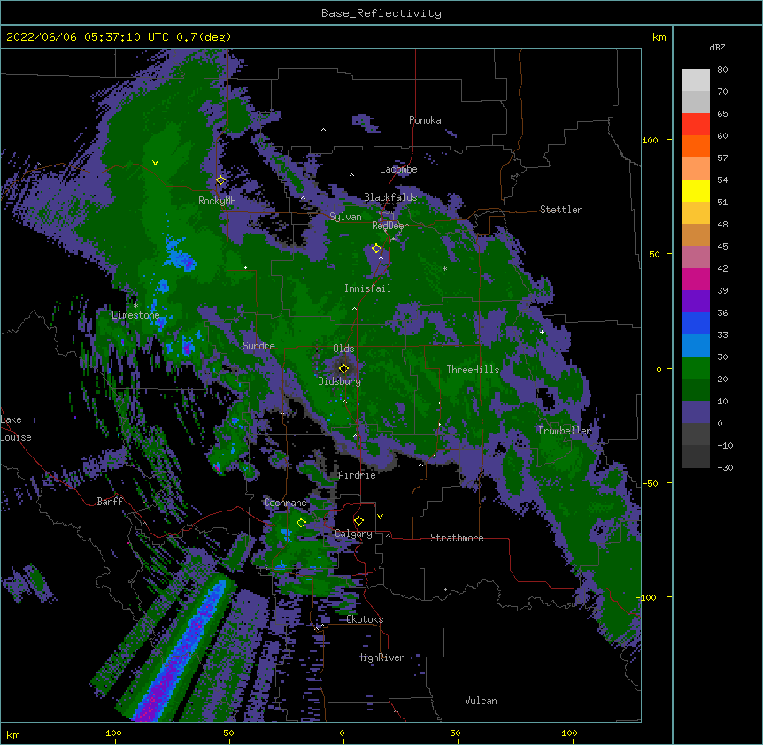Click the Vulcan town label
This screenshot has height=745, width=763.
[x=481, y=701]
